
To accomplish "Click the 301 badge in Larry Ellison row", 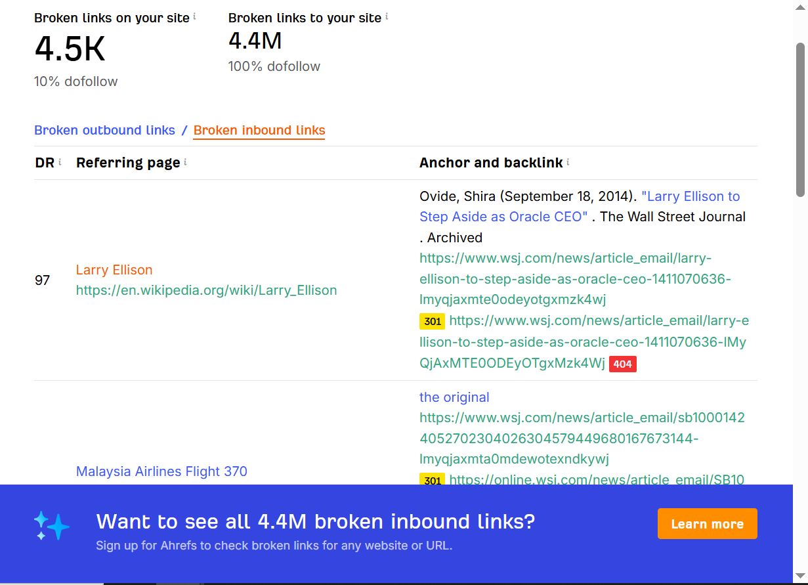I will click(x=432, y=322).
